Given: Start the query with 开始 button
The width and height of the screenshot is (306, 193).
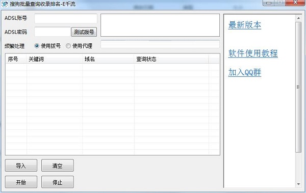Looking at the screenshot, I should coord(21,182).
